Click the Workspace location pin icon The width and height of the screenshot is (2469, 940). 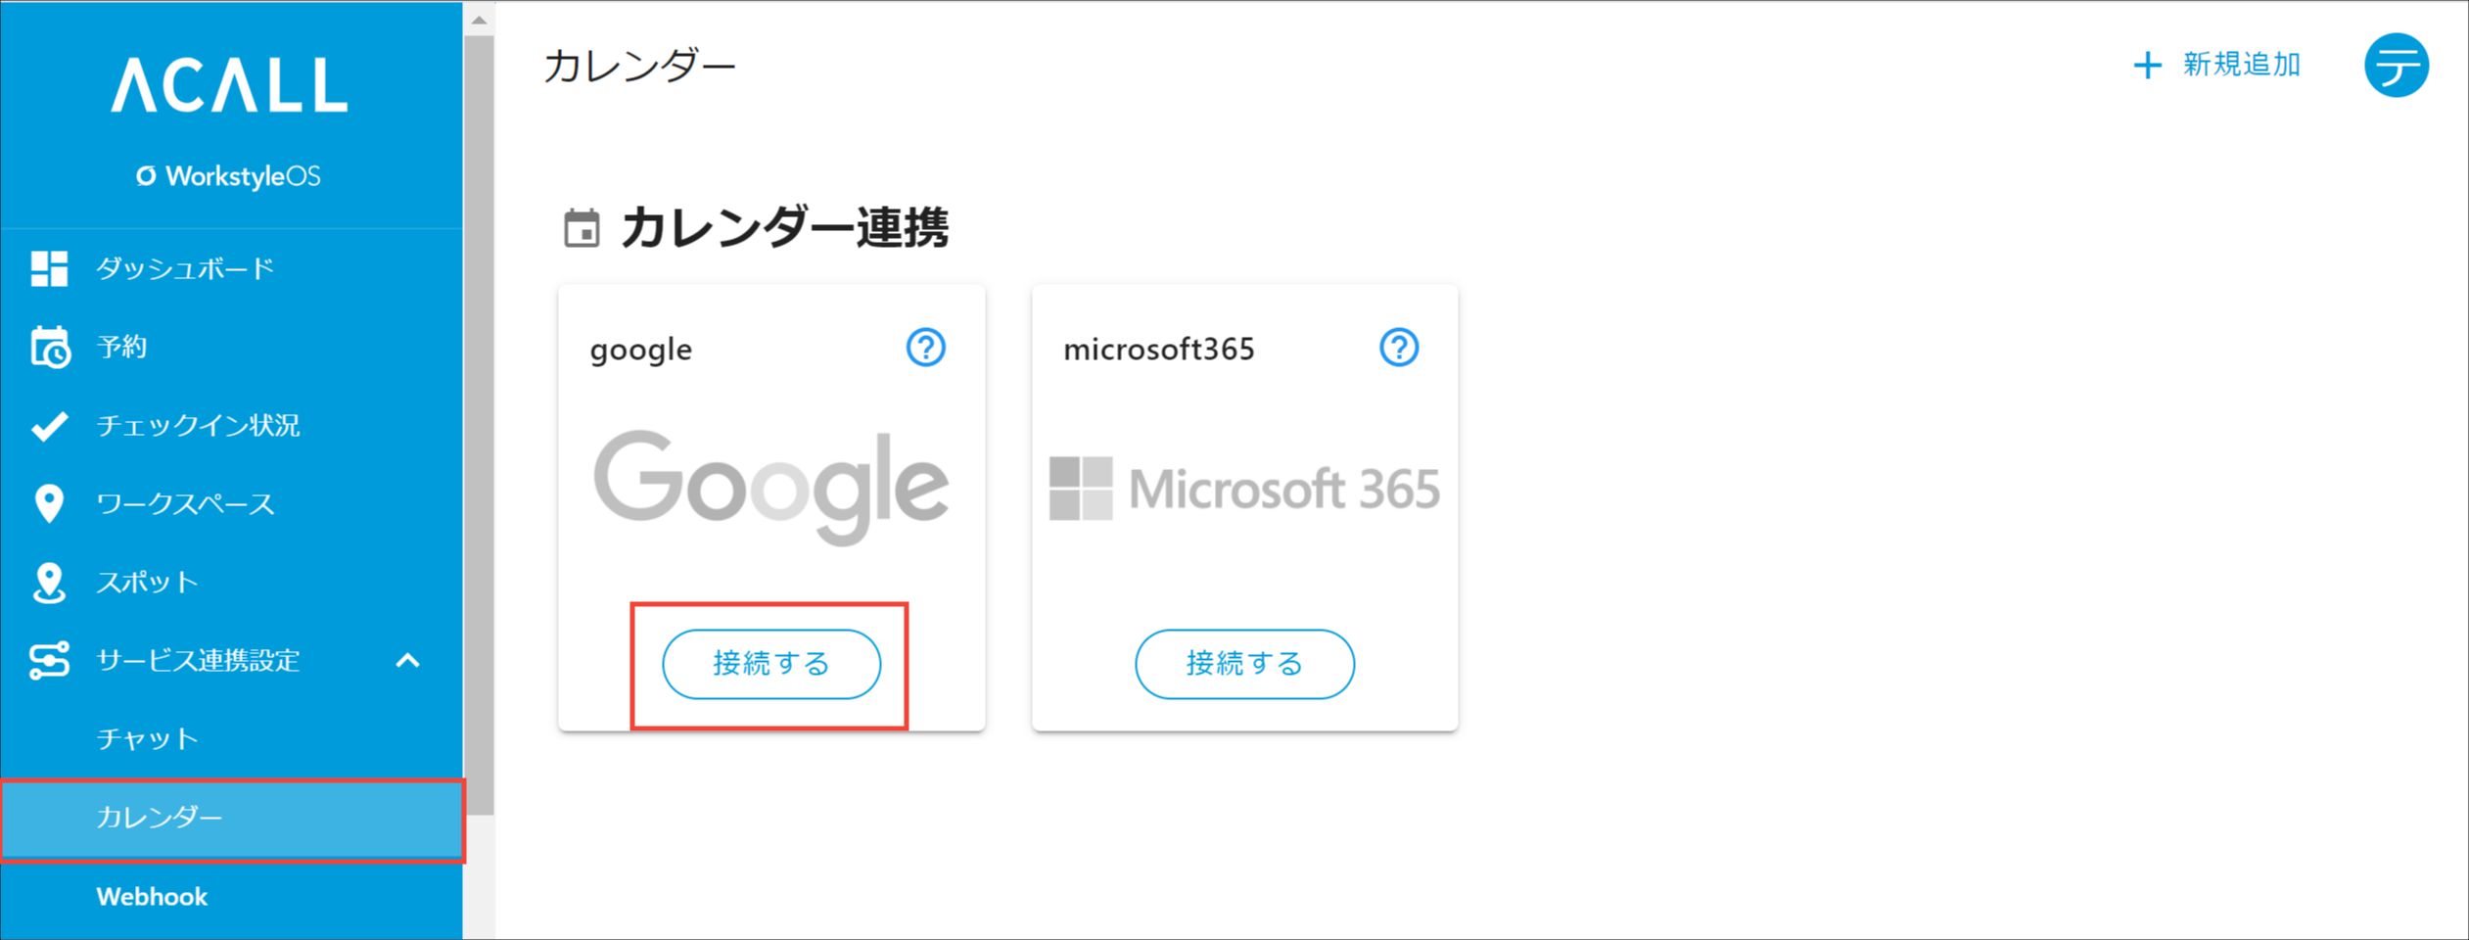(49, 503)
